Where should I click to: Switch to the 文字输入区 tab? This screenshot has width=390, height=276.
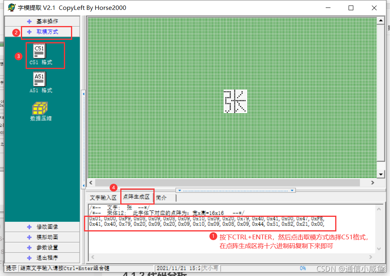(103, 198)
